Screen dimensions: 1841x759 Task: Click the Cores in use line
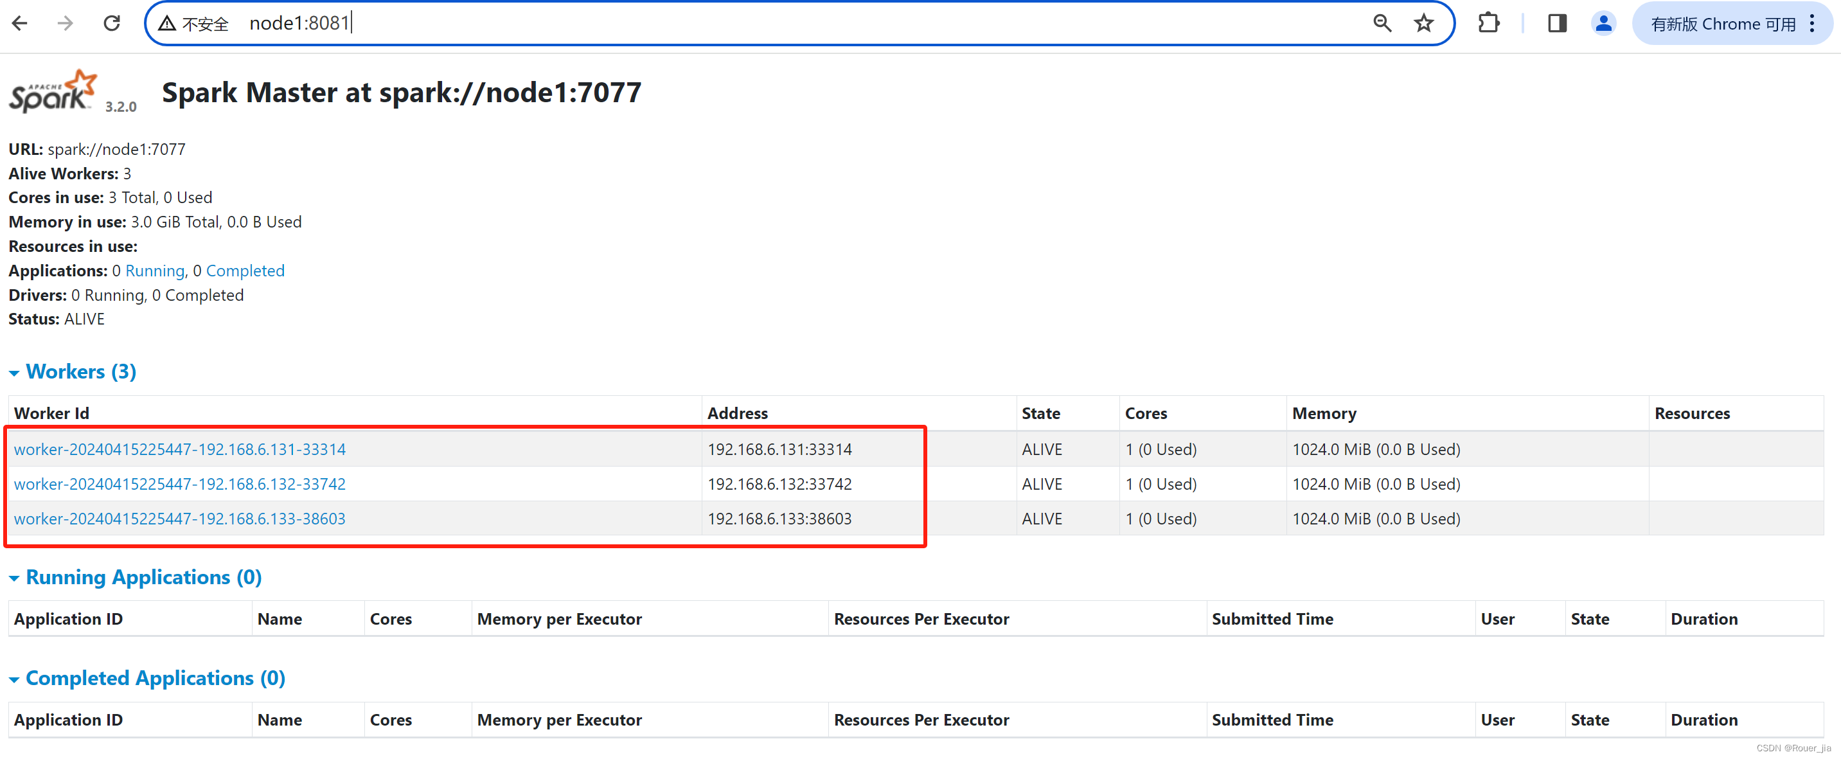pos(111,198)
